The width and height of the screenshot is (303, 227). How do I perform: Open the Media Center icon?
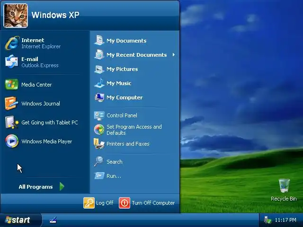tap(11, 85)
